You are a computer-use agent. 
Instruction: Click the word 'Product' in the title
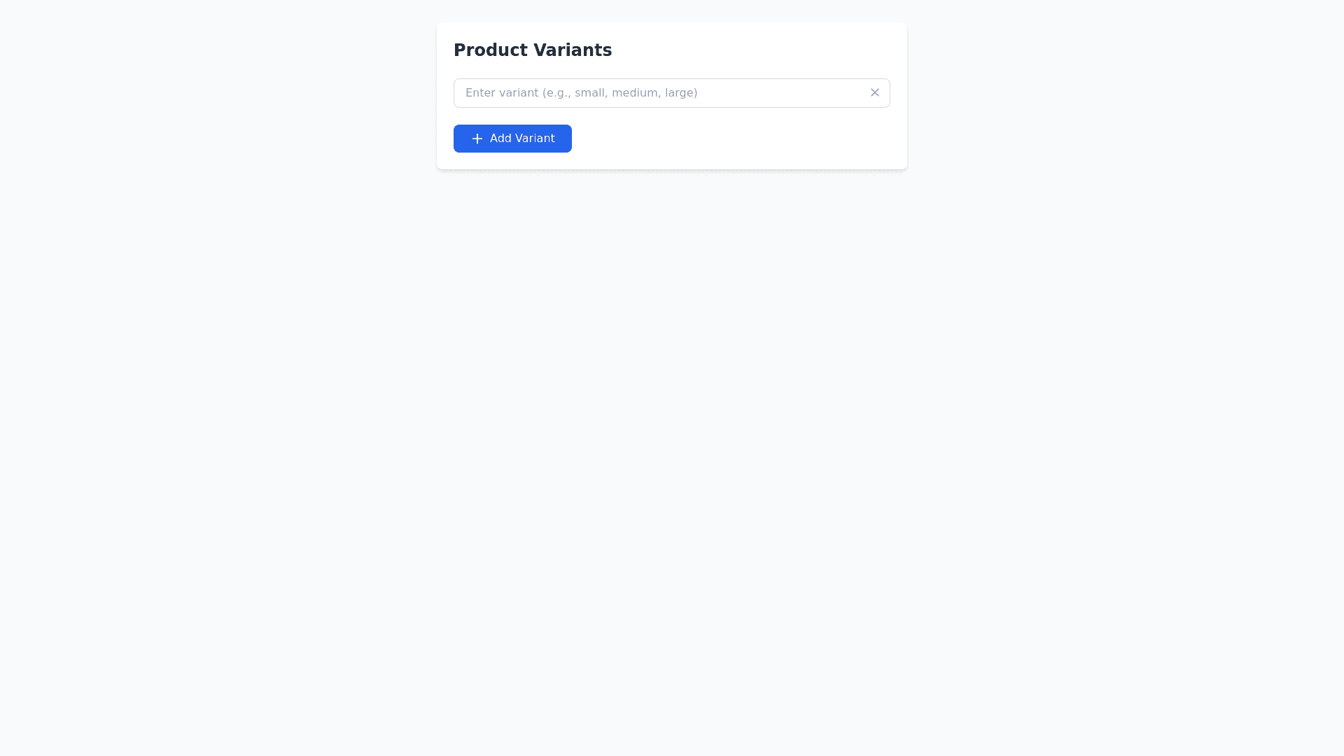pos(490,50)
